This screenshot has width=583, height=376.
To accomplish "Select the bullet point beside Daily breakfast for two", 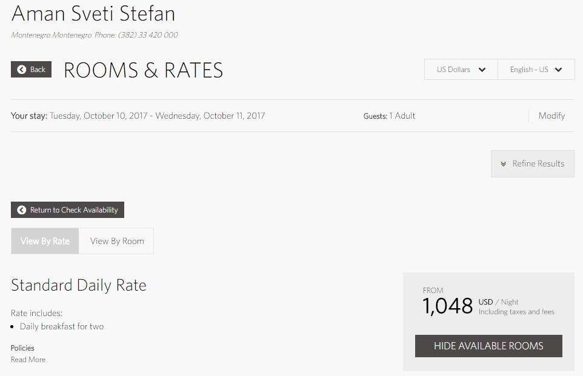I will 13,326.
